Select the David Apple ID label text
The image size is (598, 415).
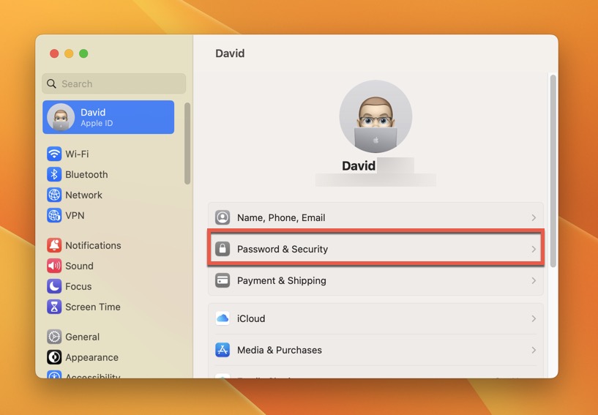[97, 117]
